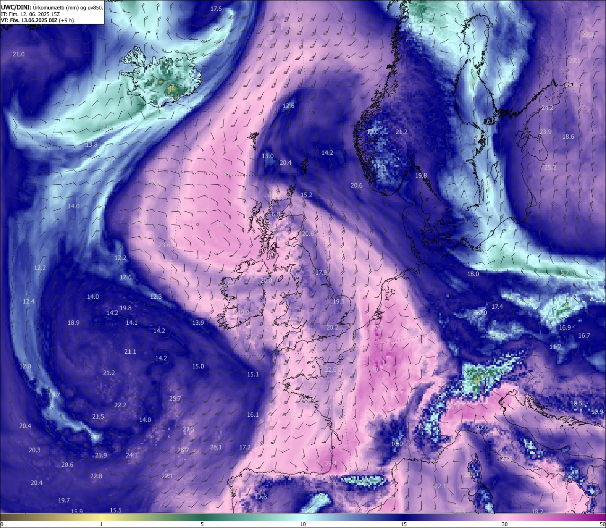Click the '20.2' value over southeast England

coord(332,327)
